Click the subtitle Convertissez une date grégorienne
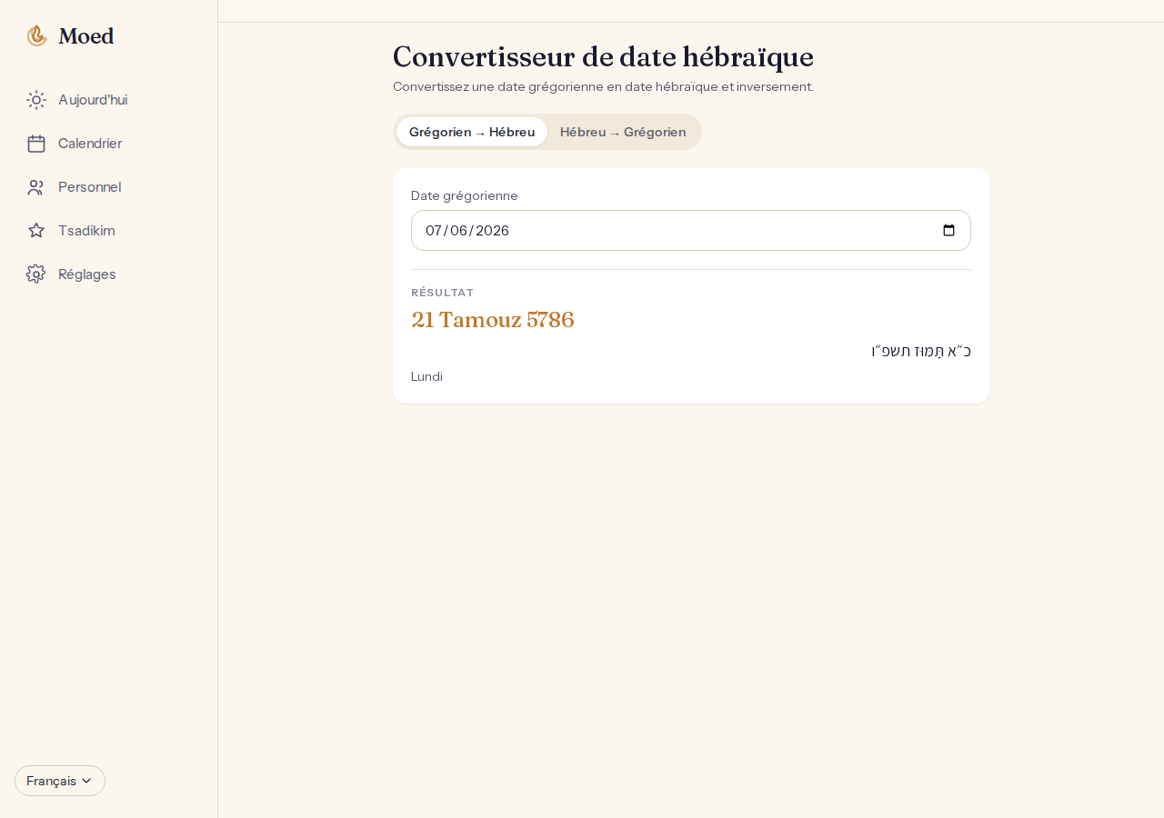Screen dimensions: 1164x818 (x=603, y=87)
